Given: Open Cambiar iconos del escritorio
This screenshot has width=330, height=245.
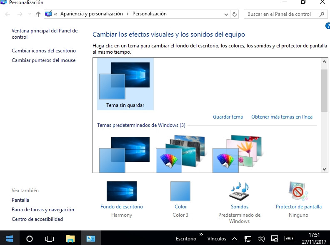Looking at the screenshot, I should [44, 51].
